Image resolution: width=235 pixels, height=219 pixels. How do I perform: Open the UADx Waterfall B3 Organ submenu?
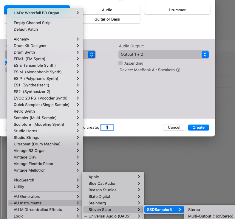point(45,13)
